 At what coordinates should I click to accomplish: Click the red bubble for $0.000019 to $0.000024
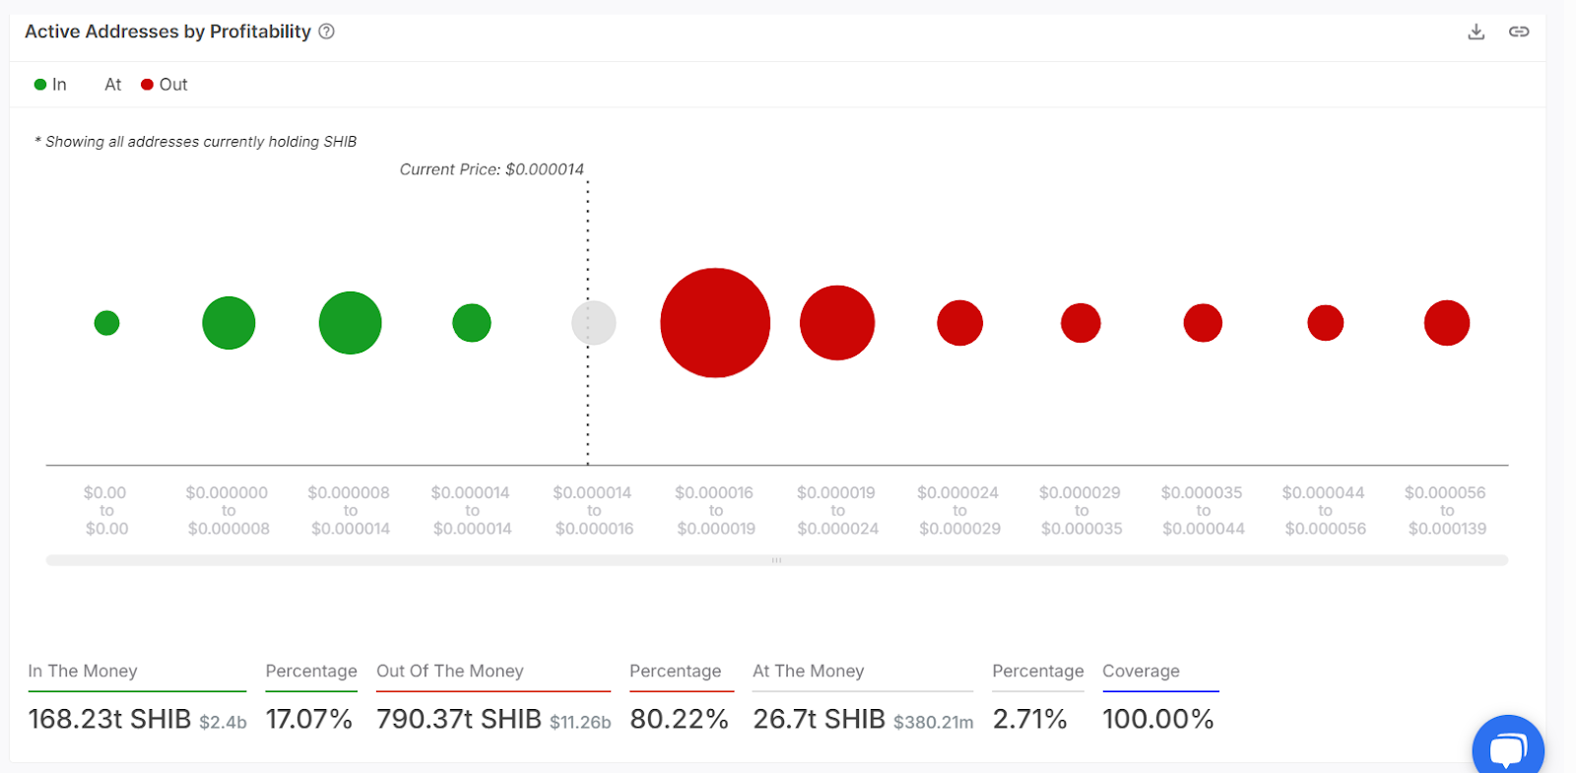click(x=837, y=323)
